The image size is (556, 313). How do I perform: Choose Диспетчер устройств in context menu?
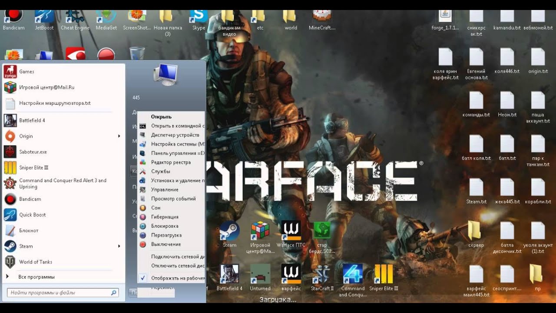(x=172, y=135)
